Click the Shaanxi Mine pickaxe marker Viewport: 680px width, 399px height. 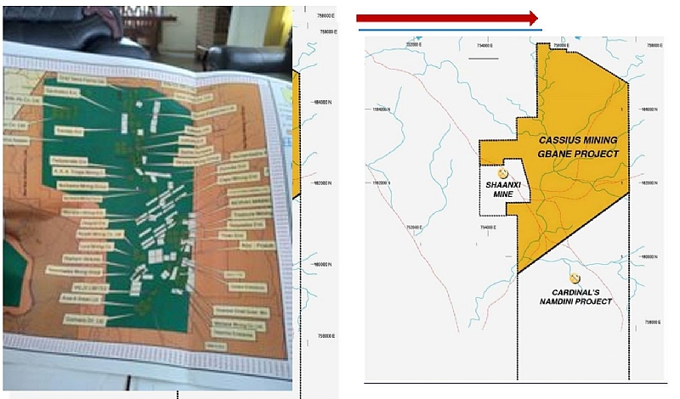[x=502, y=174]
